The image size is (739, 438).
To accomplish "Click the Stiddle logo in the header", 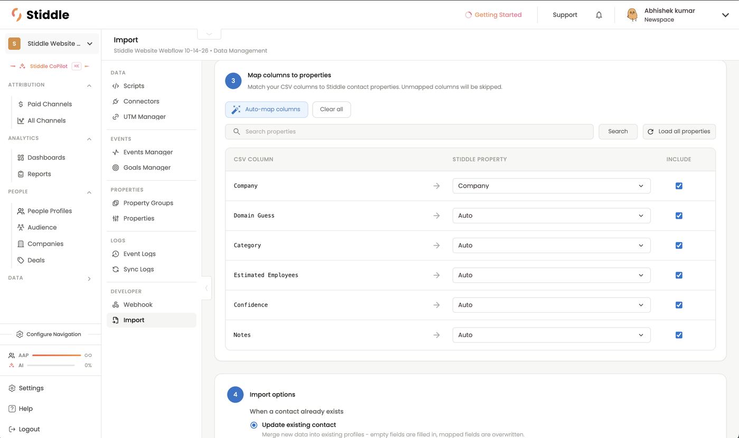I will pyautogui.click(x=40, y=15).
